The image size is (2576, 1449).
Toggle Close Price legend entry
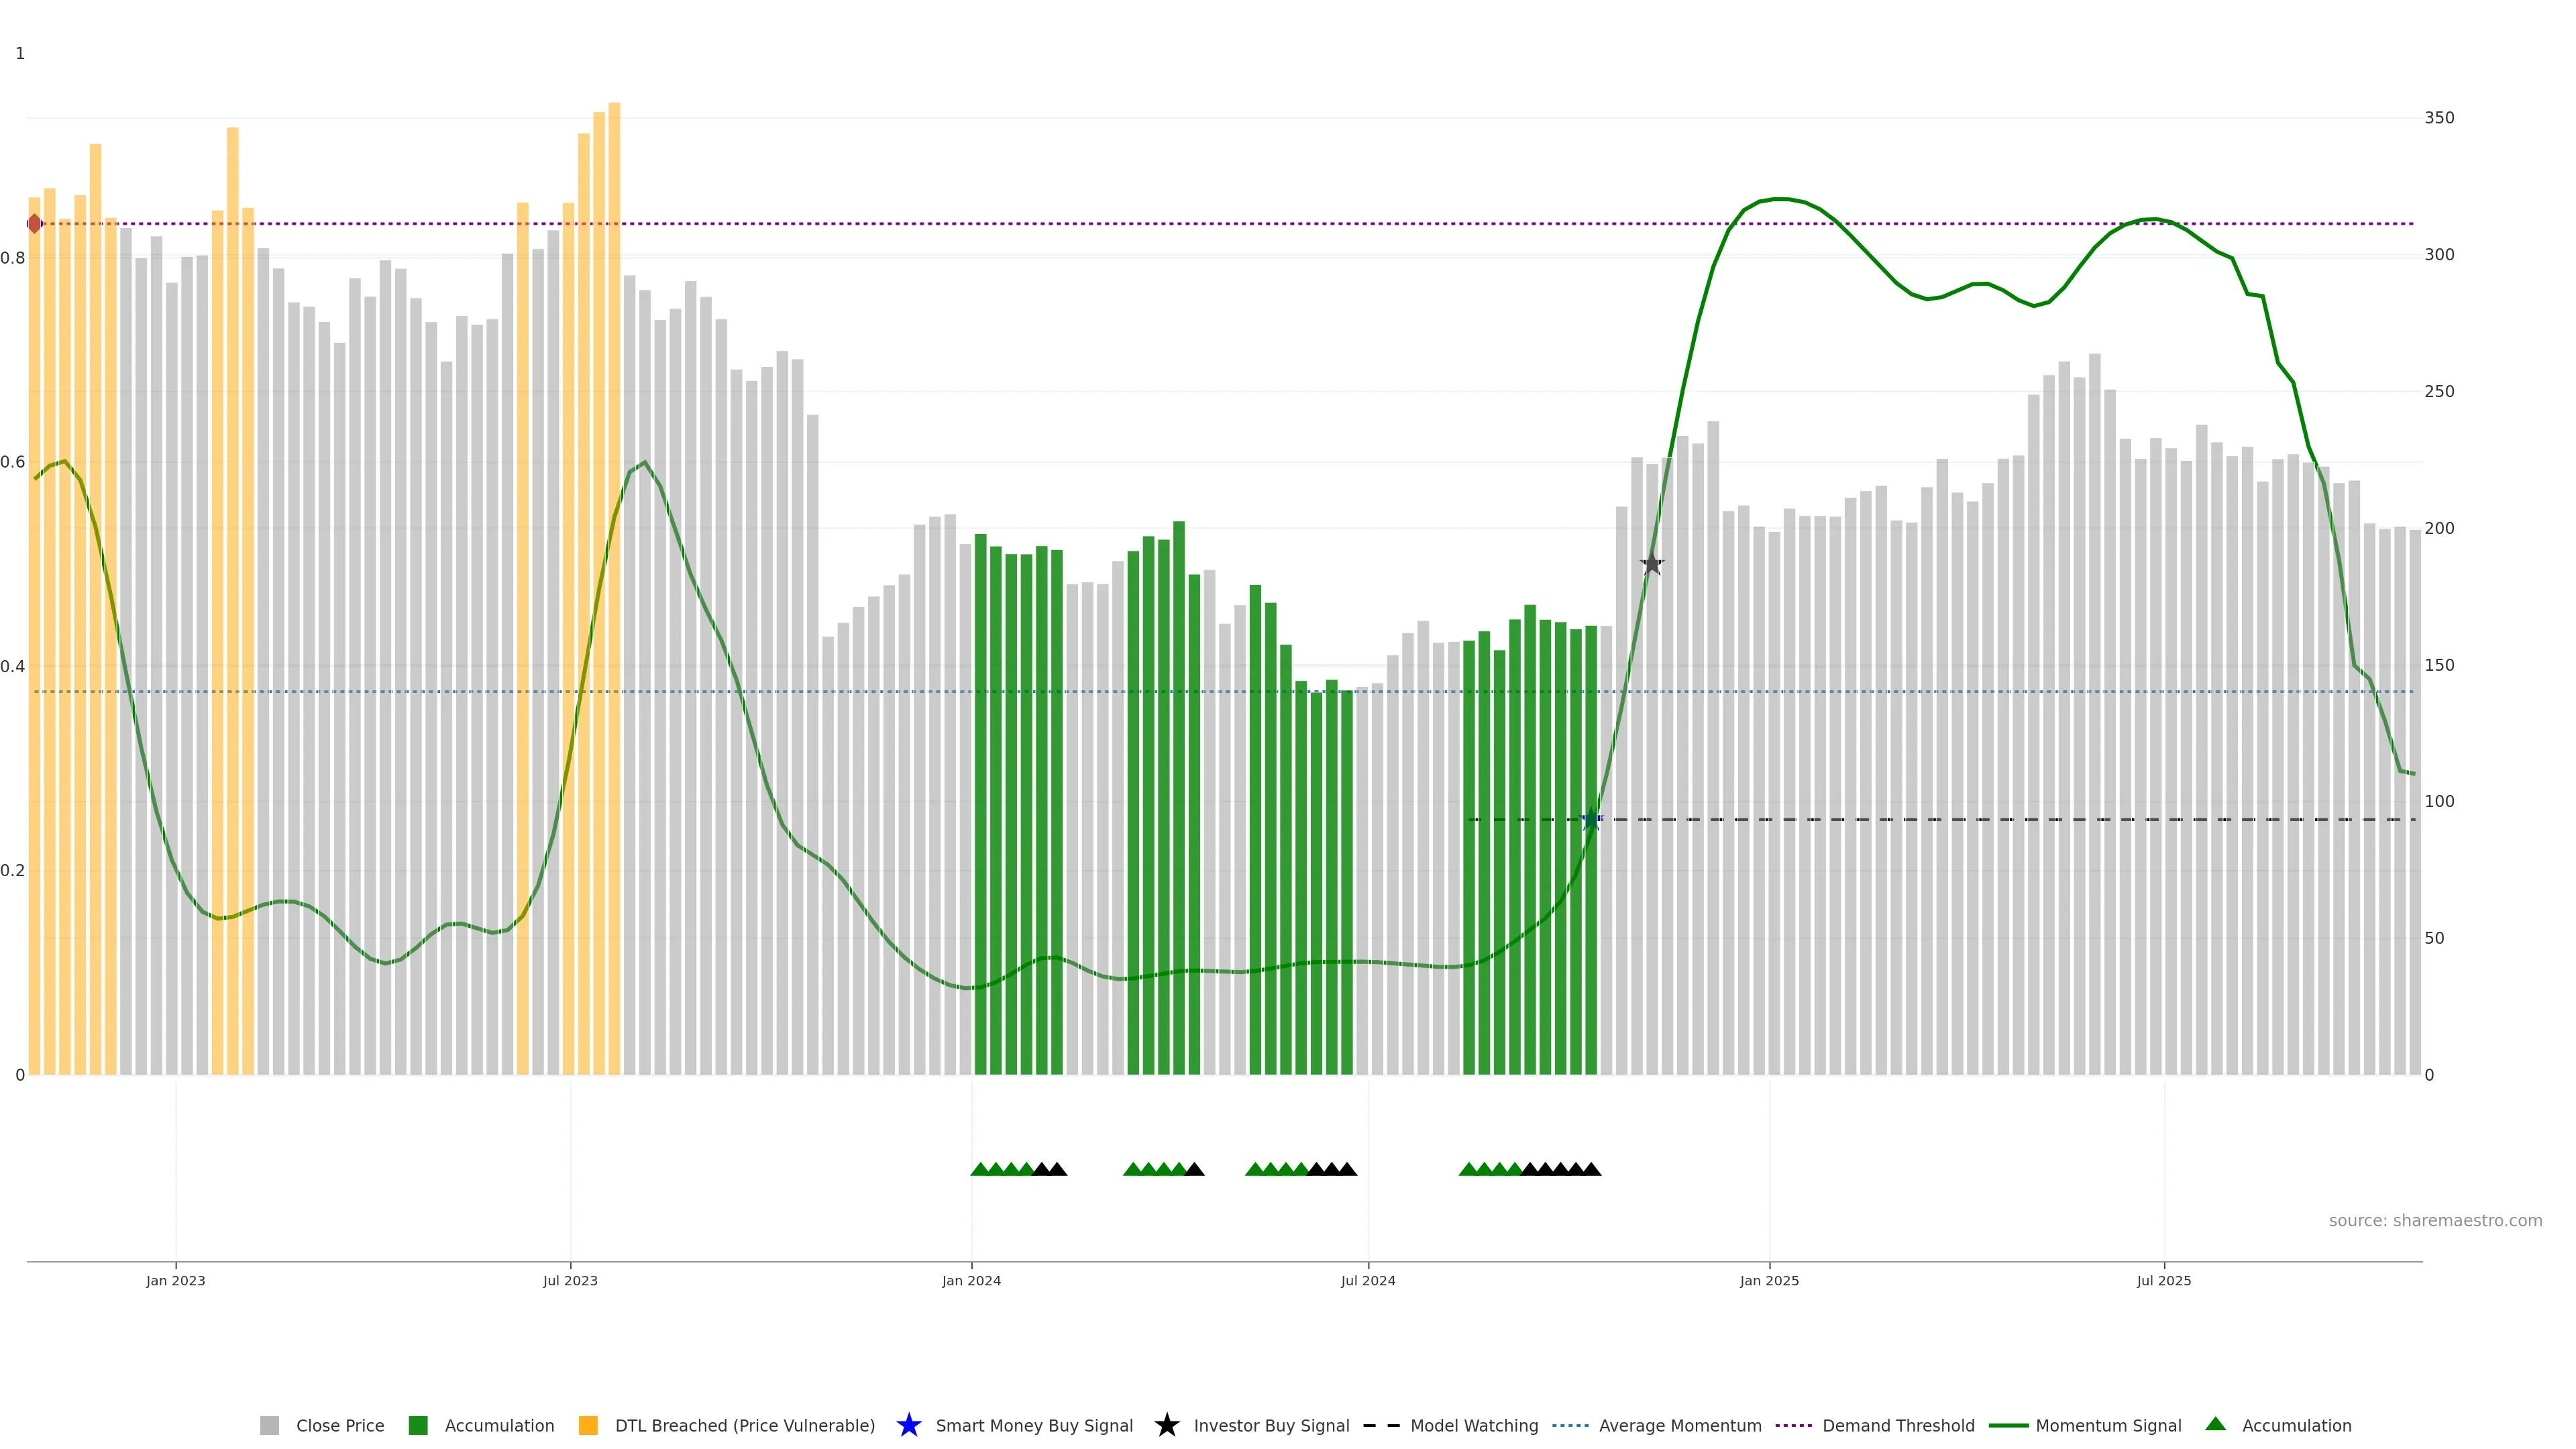(x=339, y=1425)
